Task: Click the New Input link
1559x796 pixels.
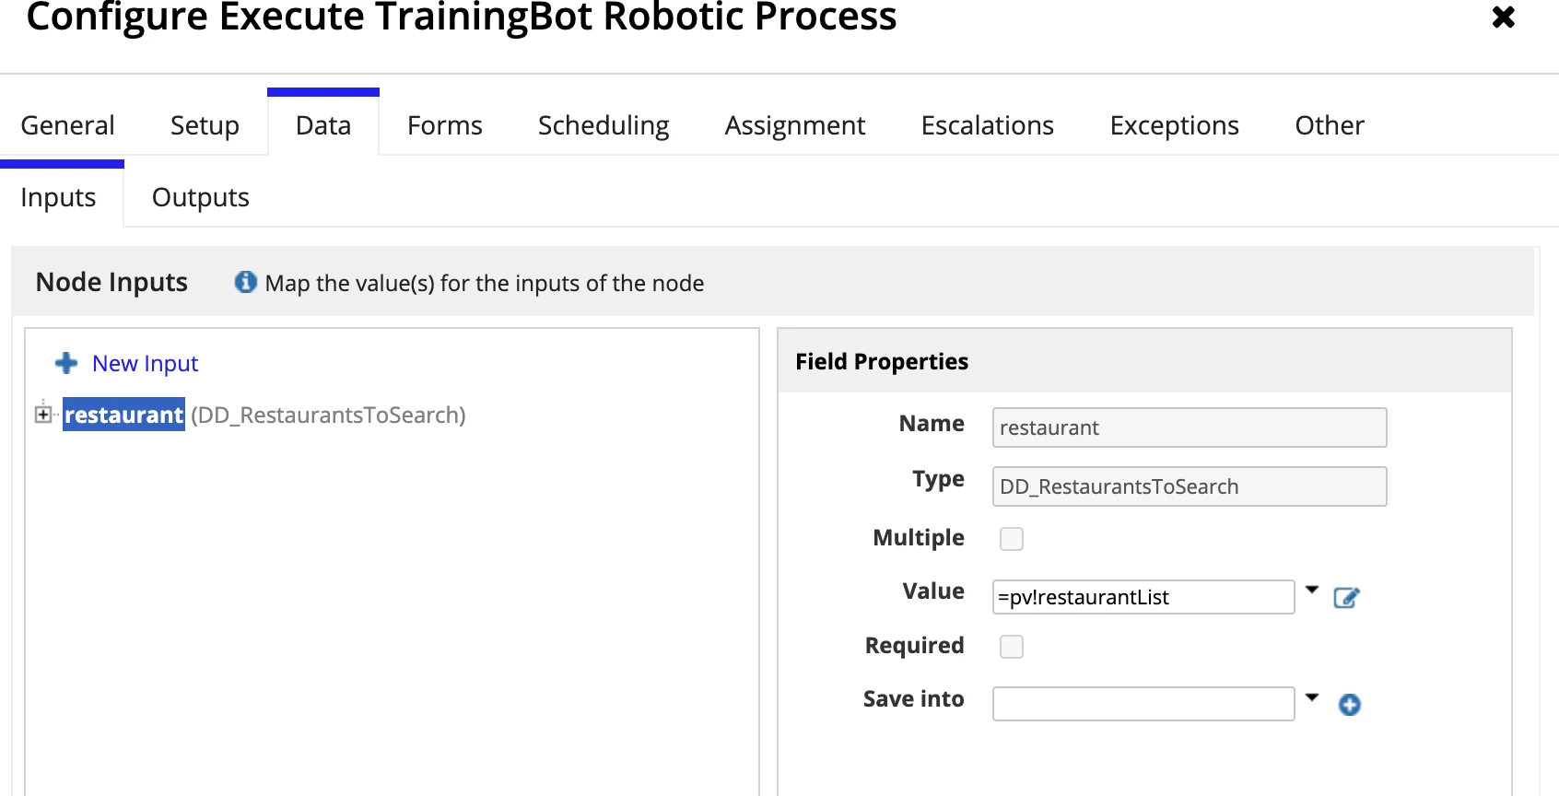Action: click(145, 363)
